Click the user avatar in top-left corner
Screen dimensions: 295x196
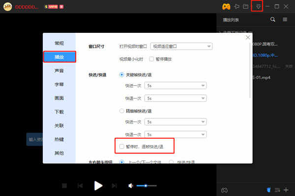pos(8,7)
